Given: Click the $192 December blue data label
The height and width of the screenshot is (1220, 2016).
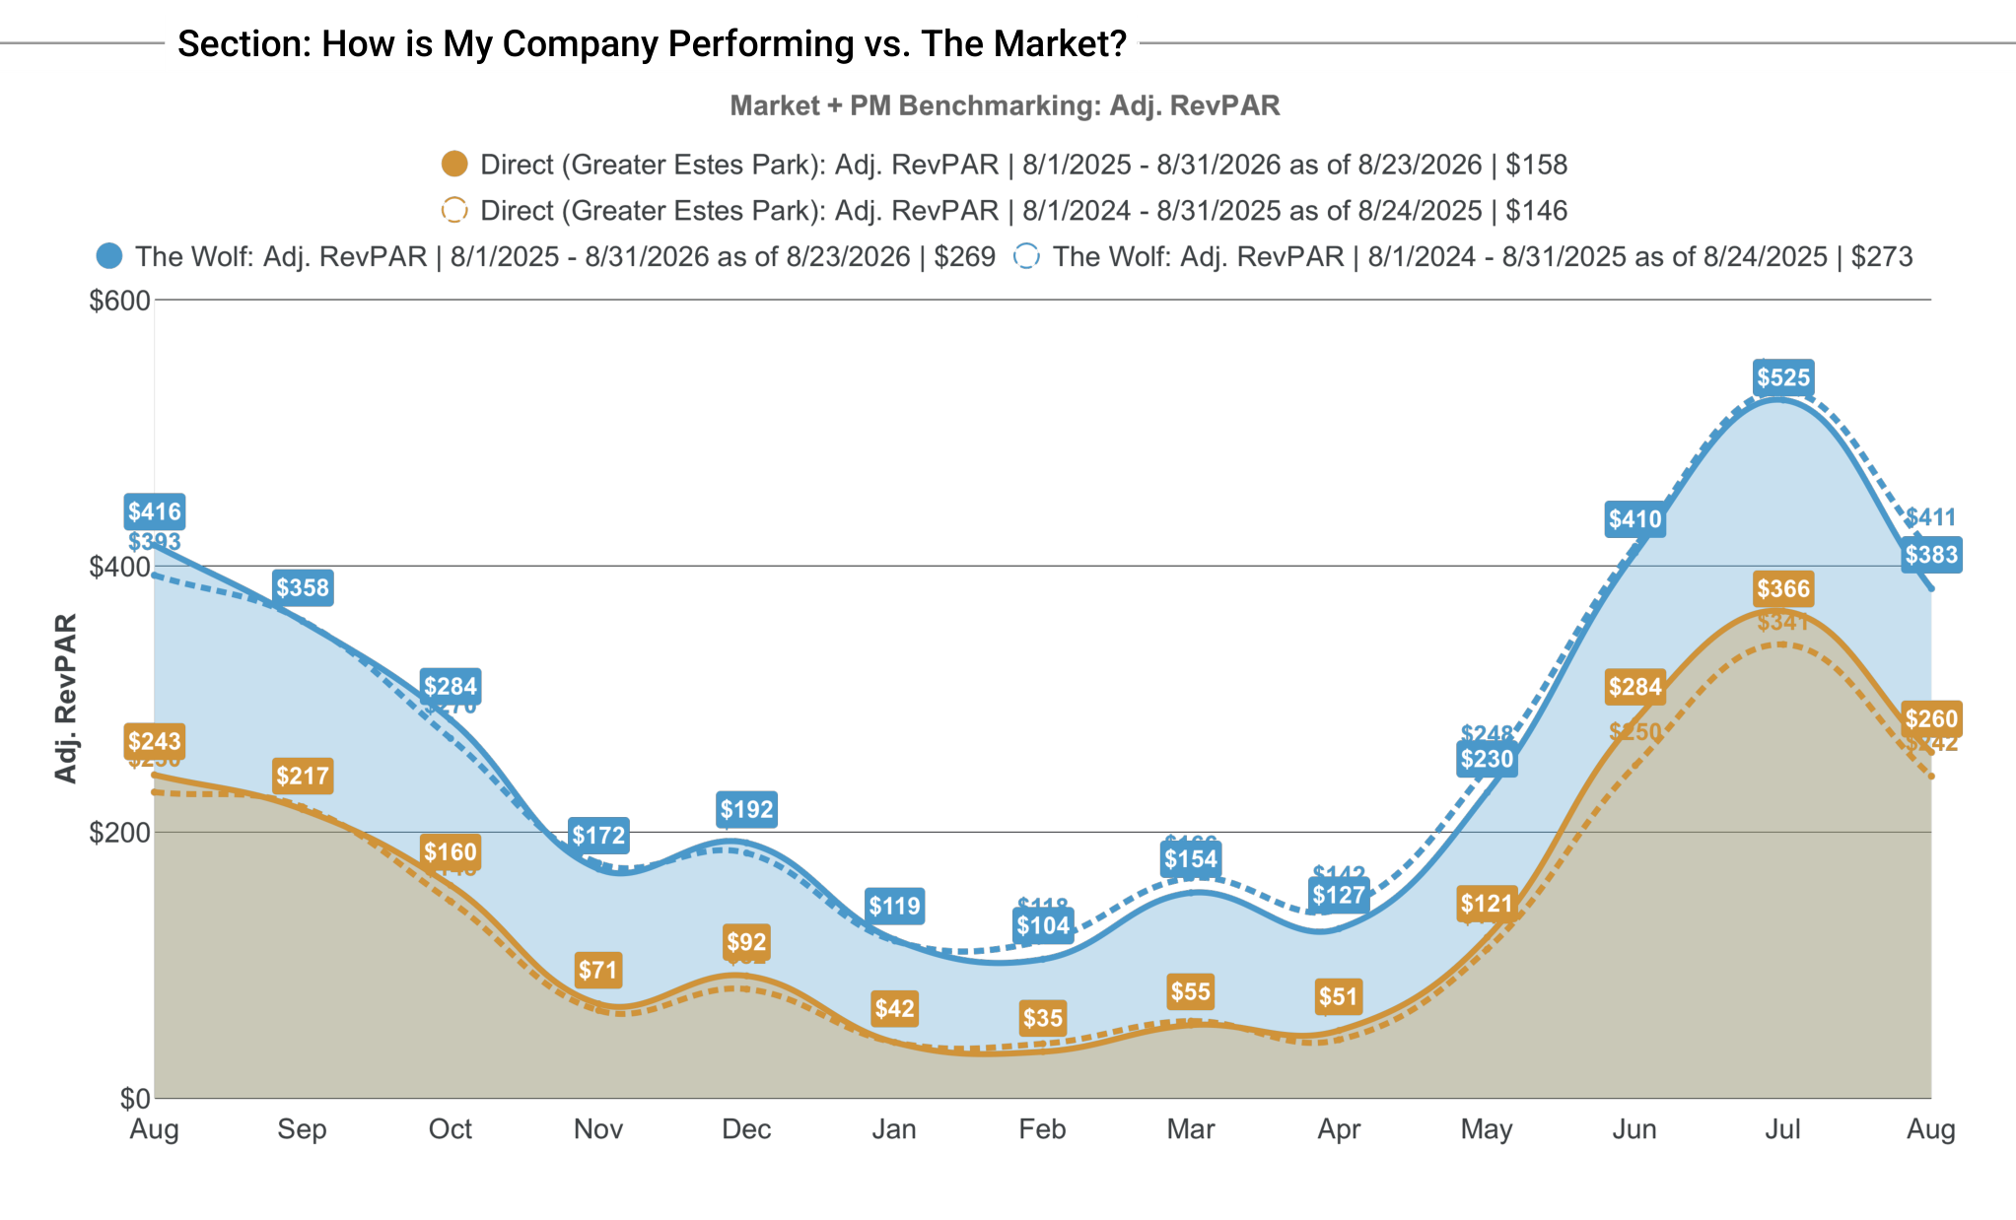Looking at the screenshot, I should tap(746, 809).
